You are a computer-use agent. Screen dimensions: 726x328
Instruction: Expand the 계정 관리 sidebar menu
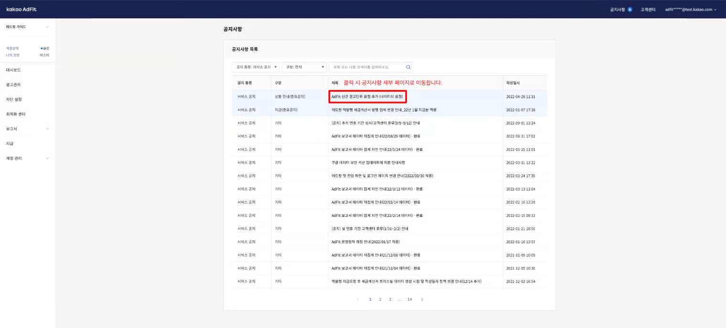pyautogui.click(x=27, y=158)
